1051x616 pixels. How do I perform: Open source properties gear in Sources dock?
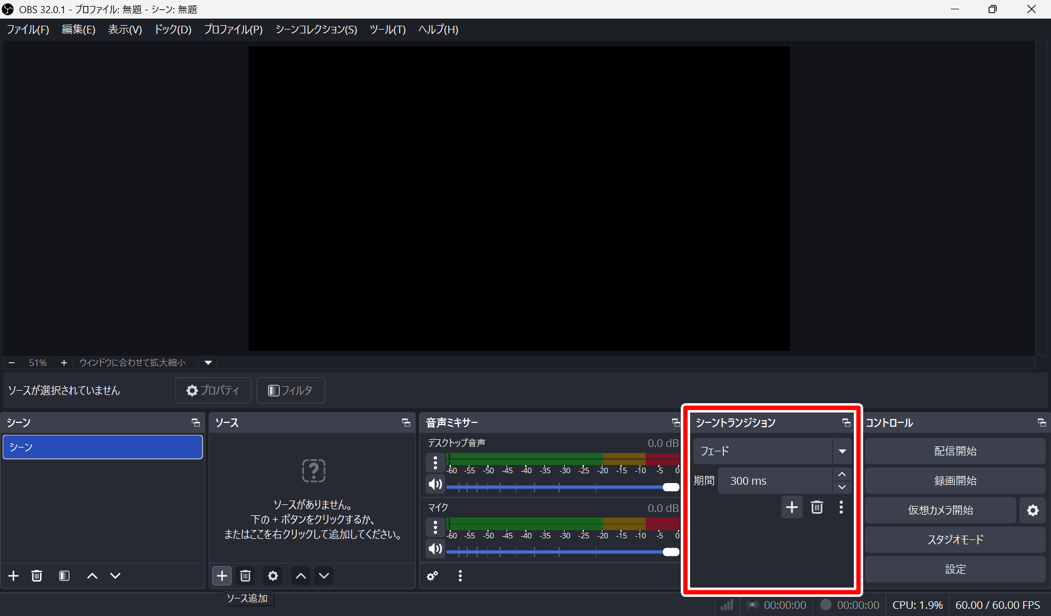click(x=273, y=576)
